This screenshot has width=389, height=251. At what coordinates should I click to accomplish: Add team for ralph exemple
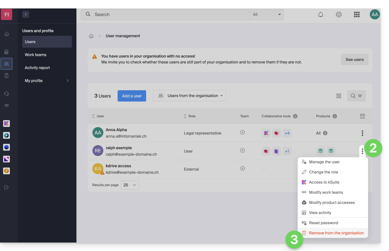pos(242,151)
